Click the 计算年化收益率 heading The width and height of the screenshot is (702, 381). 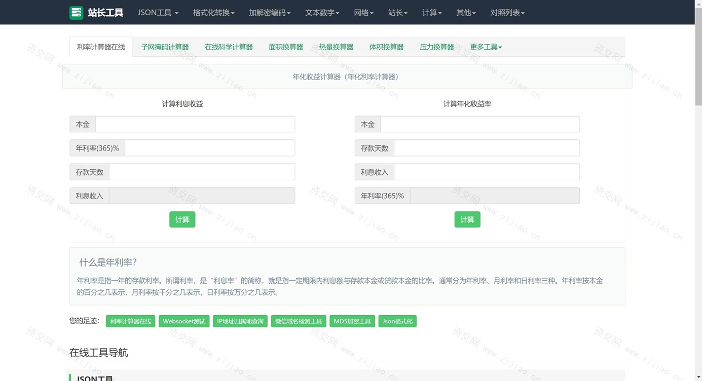(467, 104)
